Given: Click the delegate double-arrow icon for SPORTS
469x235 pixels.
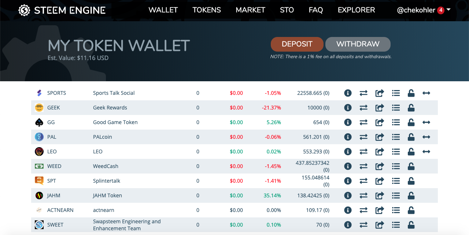Looking at the screenshot, I should click(426, 93).
